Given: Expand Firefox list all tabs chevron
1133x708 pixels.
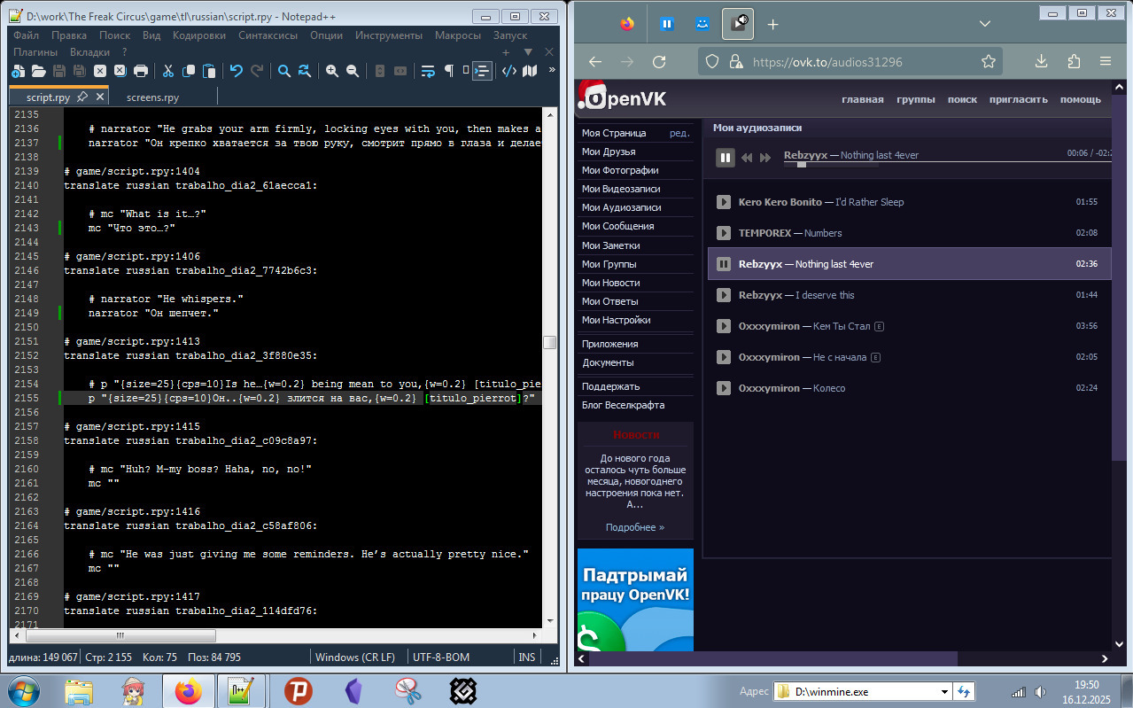Looking at the screenshot, I should click(984, 24).
